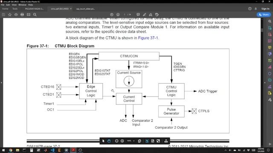The image size is (273, 153).
Task: Open the Comment tool in right sidebar
Action: (270, 47)
